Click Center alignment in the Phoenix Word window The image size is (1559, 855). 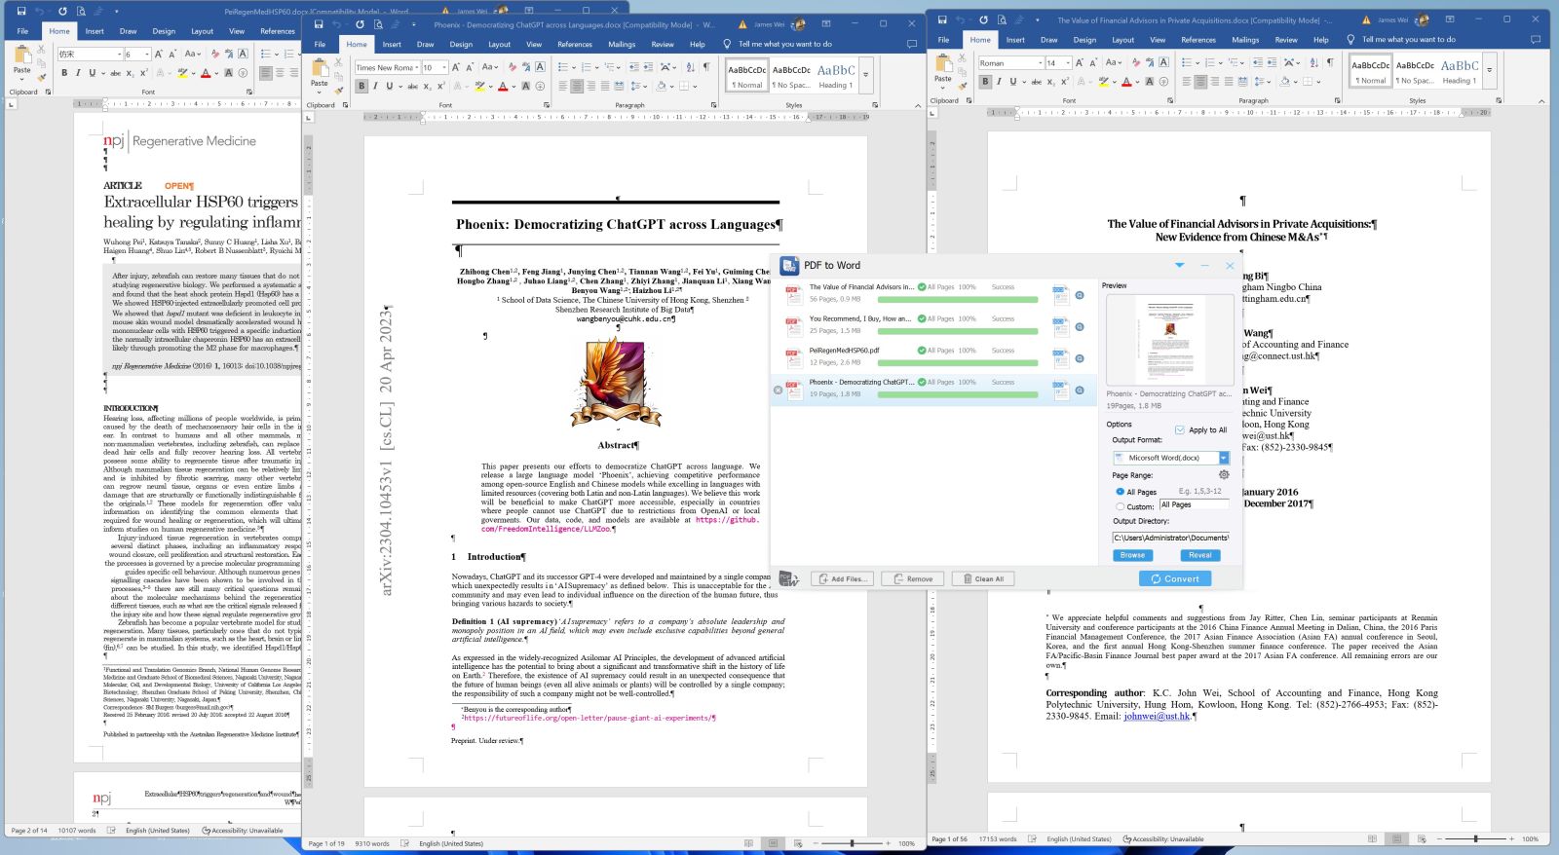click(x=577, y=86)
